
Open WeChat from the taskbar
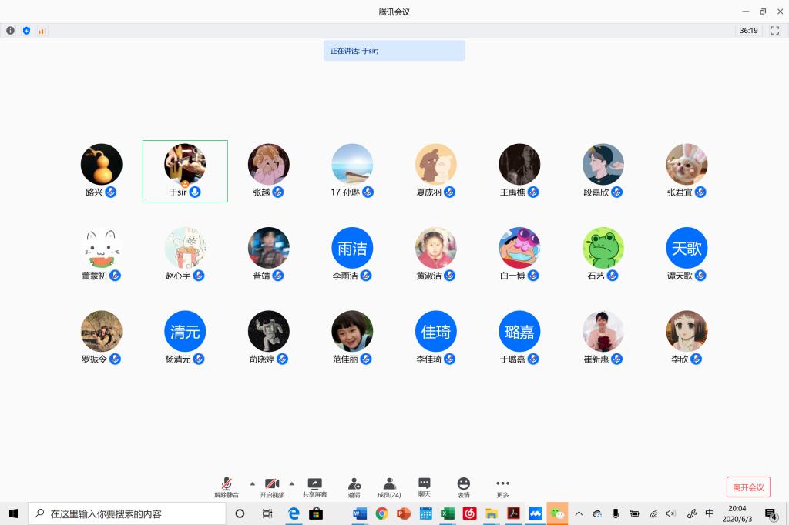pyautogui.click(x=557, y=513)
